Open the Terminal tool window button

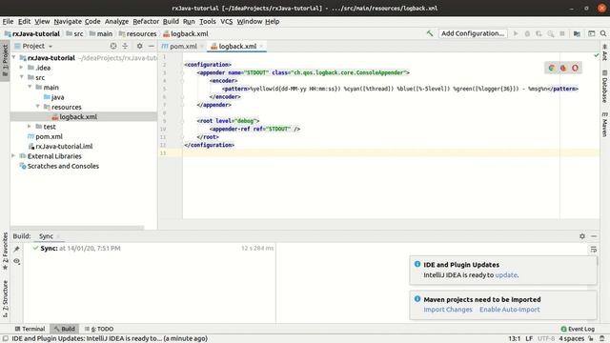click(30, 329)
